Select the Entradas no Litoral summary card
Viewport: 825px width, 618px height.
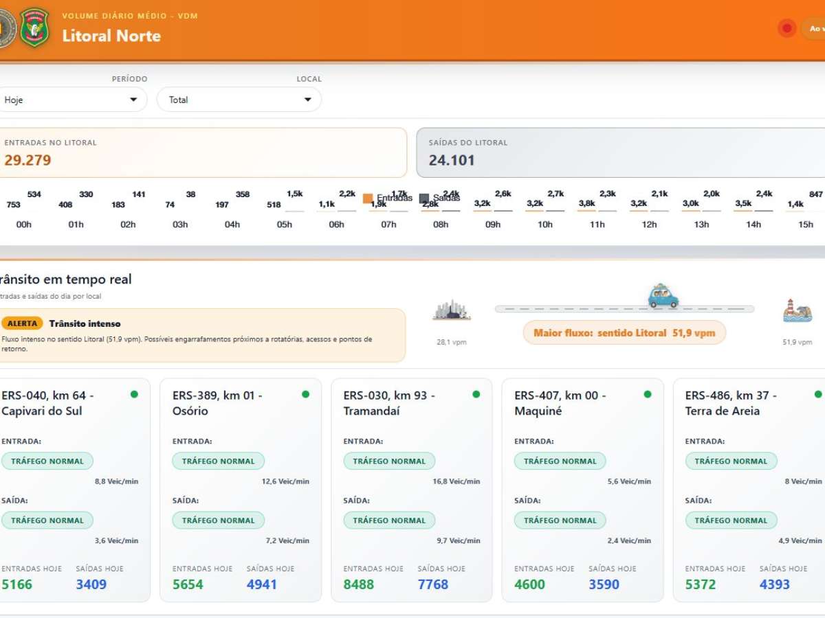coord(203,152)
